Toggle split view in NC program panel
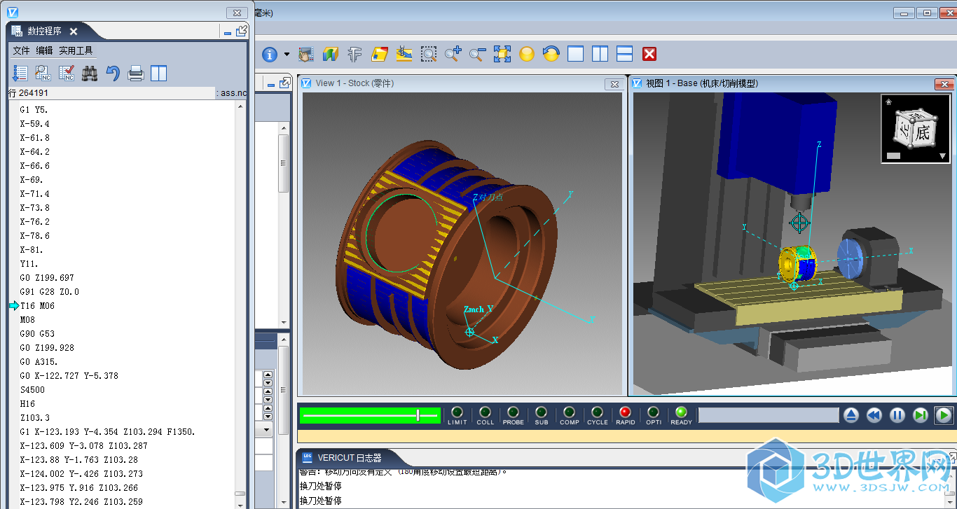Image resolution: width=957 pixels, height=509 pixels. (159, 73)
